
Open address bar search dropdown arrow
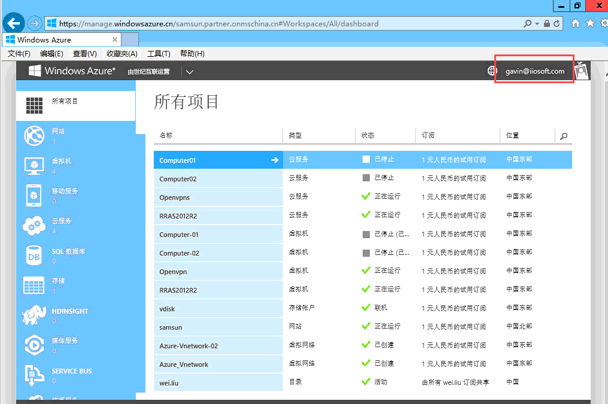(537, 24)
